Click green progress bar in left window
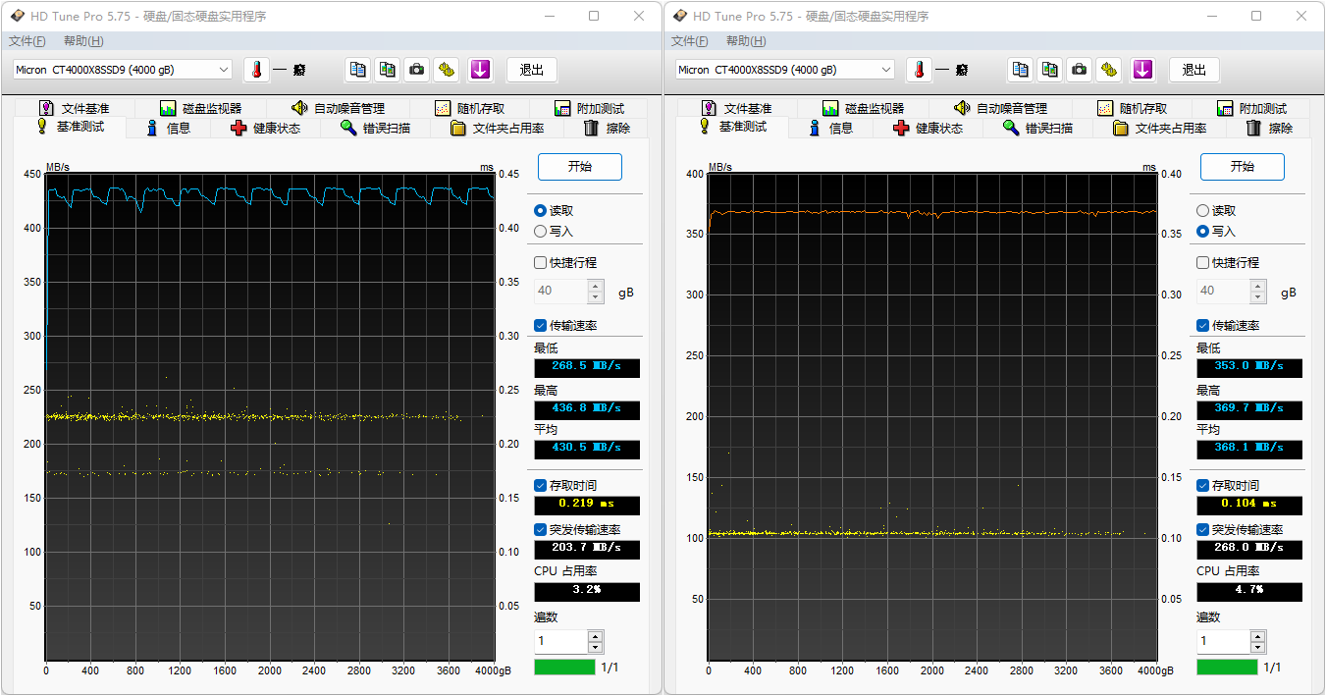The image size is (1326, 696). [564, 668]
